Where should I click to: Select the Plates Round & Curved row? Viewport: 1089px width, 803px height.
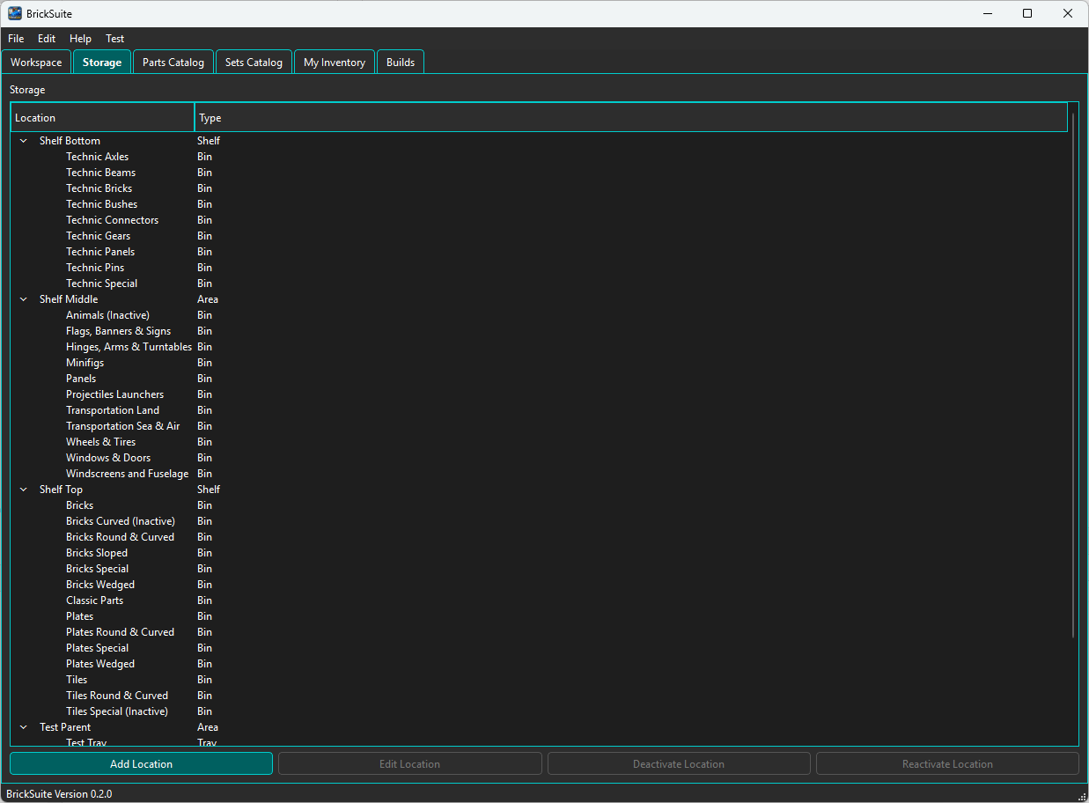coord(540,632)
